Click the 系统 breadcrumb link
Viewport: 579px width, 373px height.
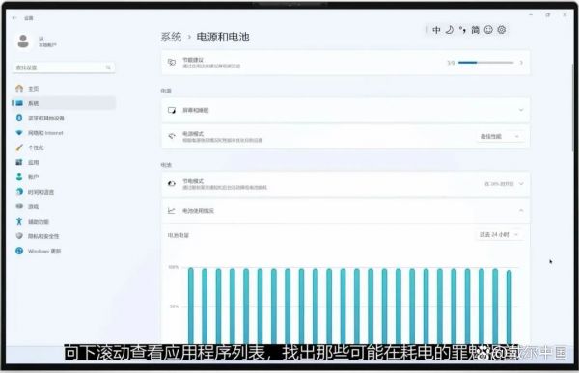[171, 37]
